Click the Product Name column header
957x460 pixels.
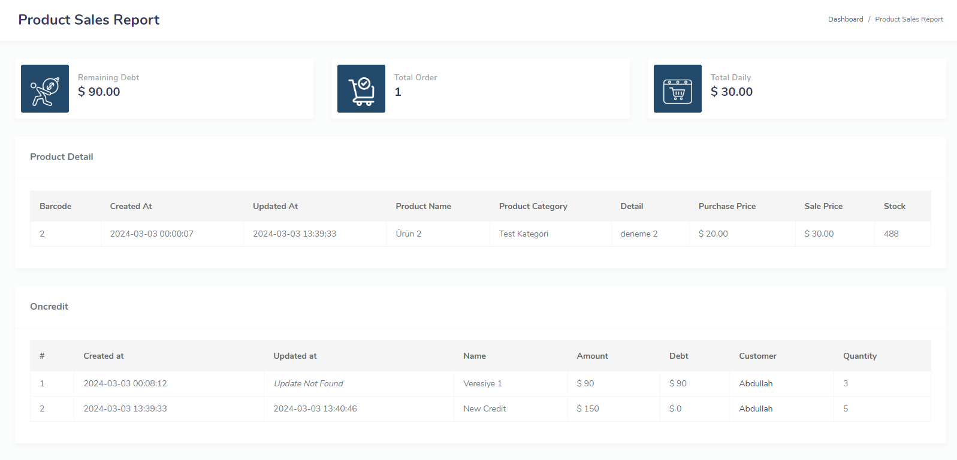pyautogui.click(x=423, y=206)
